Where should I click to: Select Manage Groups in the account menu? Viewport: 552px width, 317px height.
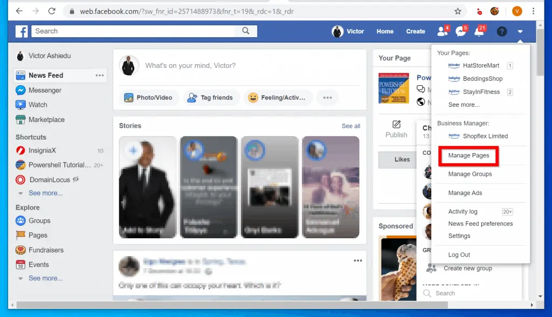[x=470, y=174]
